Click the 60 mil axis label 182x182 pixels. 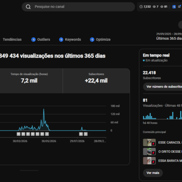point(114,122)
